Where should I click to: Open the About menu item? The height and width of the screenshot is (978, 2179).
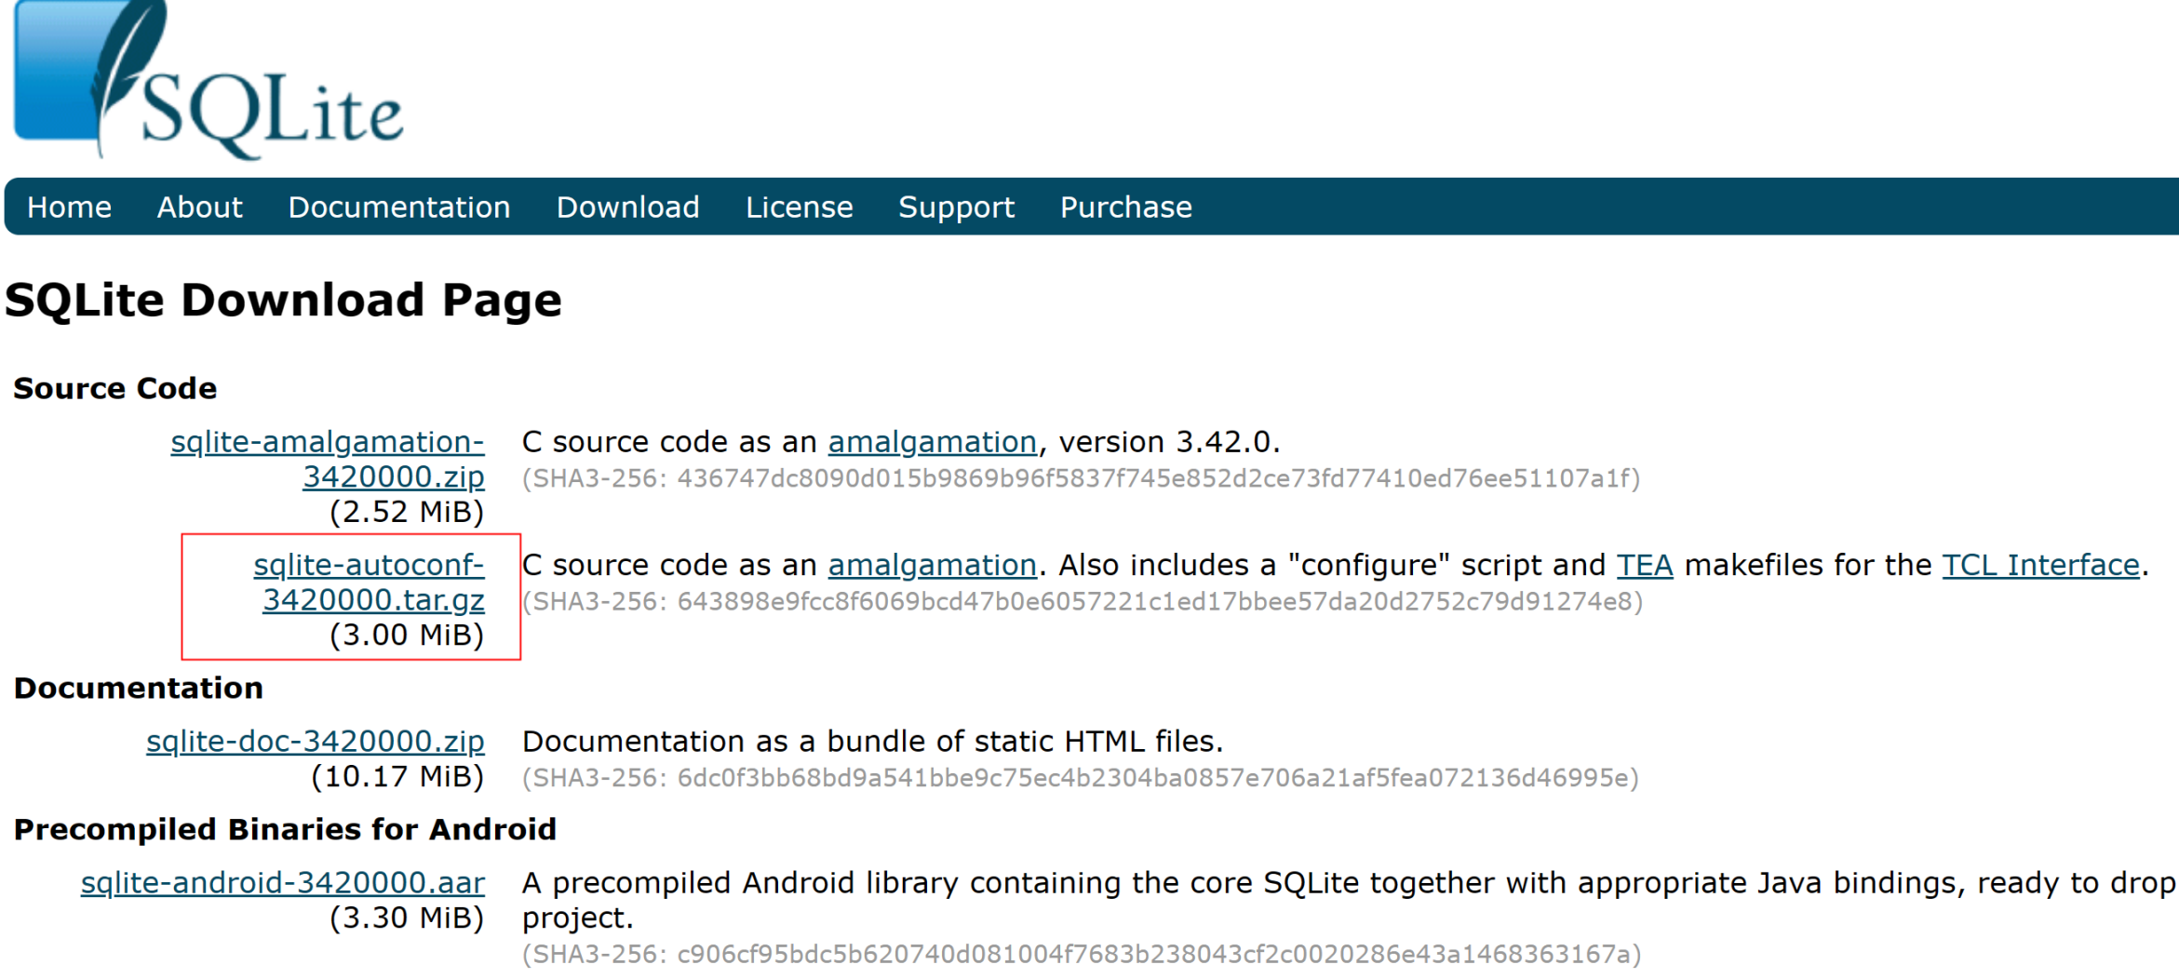point(199,207)
